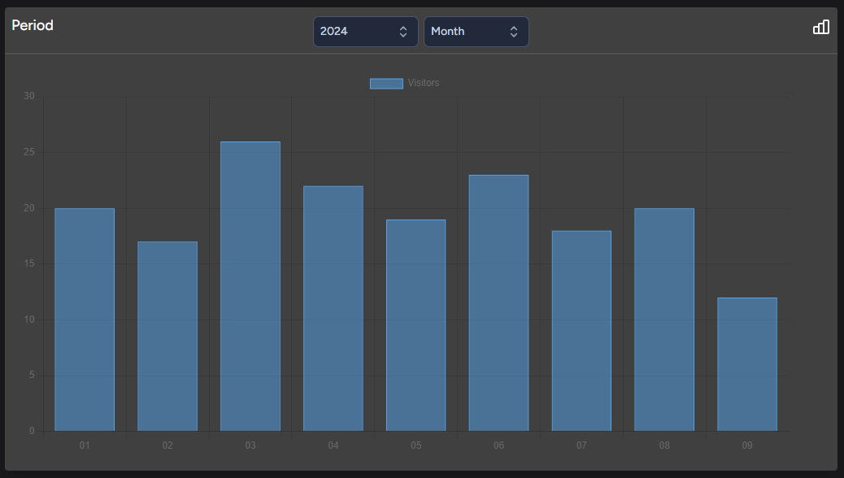The width and height of the screenshot is (844, 478).
Task: Click the Period panel heading
Action: coord(33,25)
